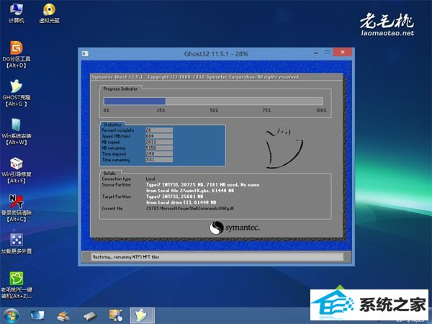432x324 pixels.
Task: Click the Speed (MB/min) value
Action: point(159,136)
